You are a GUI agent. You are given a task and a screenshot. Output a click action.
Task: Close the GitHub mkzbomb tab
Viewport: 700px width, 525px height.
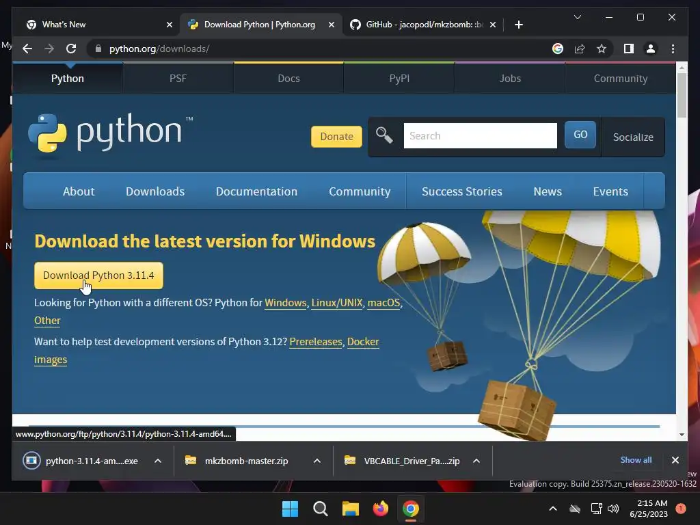pos(492,25)
